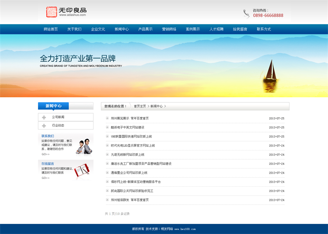The image size is (328, 234).
Task: Open 给我留言 in the navigation bar
Action: point(240,29)
